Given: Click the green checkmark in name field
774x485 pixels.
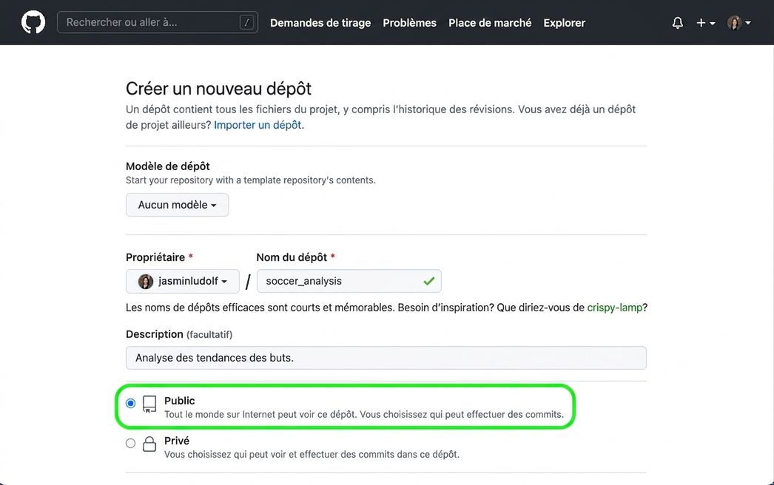Looking at the screenshot, I should [x=429, y=281].
